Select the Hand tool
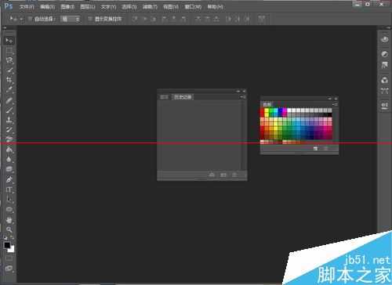 tap(9, 220)
